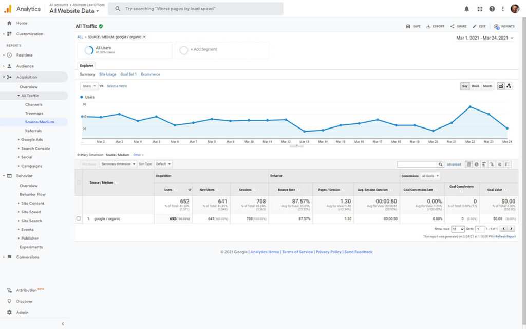Image resolution: width=526 pixels, height=329 pixels.
Task: Click the Export button
Action: [x=436, y=26]
